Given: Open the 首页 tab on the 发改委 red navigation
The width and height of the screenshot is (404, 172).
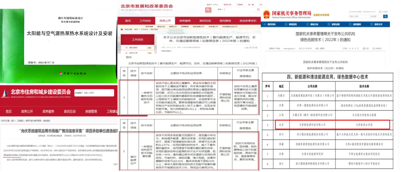Looking at the screenshot, I should pyautogui.click(x=128, y=21).
